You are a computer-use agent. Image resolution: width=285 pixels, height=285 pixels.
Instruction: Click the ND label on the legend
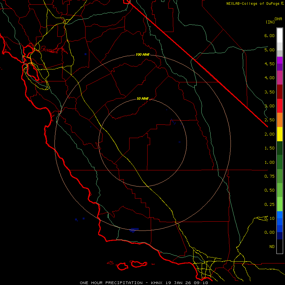tap(272, 247)
